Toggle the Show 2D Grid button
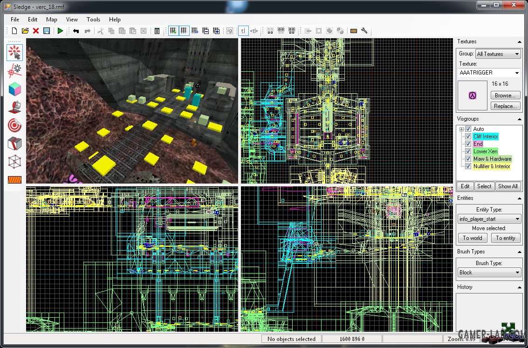This screenshot has height=348, width=528. pos(184,31)
